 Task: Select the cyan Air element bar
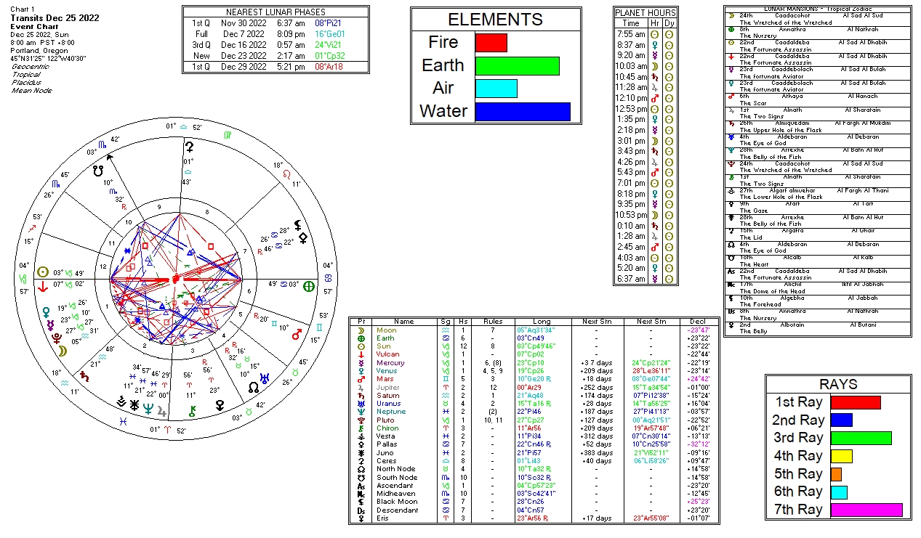tap(496, 89)
